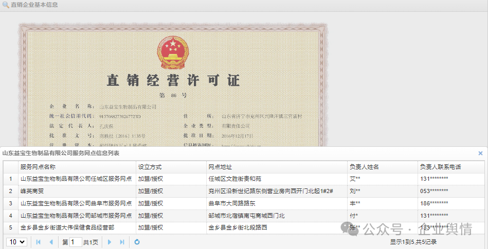488x249 pixels.
Task: Click the dialog title 山东益宝生物制品有限公司服务网点信息列表
Action: [x=61, y=154]
